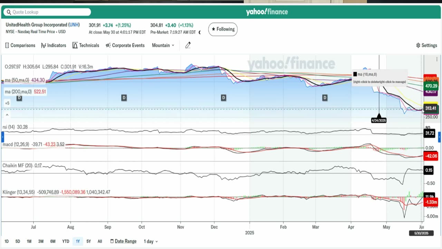The height and width of the screenshot is (249, 442).
Task: Click the Quote Lookup search field
Action: coord(47,12)
